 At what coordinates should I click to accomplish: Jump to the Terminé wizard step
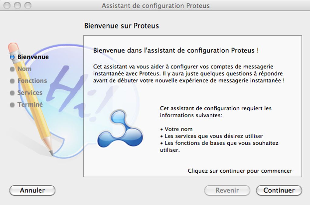click(30, 104)
